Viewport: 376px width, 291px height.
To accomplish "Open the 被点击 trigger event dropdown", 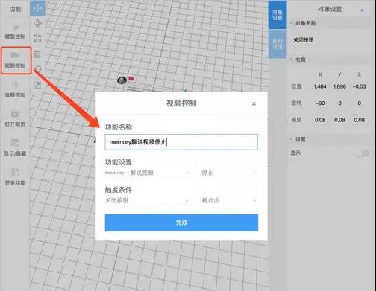I will point(228,200).
